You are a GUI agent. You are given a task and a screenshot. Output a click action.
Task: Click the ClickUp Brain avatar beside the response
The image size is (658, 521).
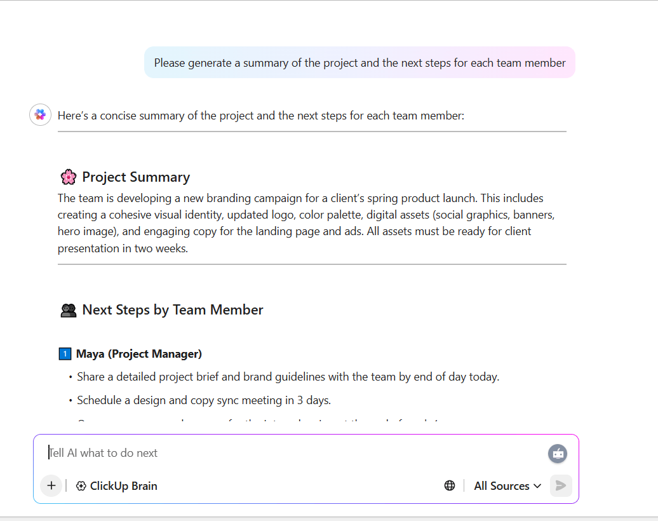[40, 115]
